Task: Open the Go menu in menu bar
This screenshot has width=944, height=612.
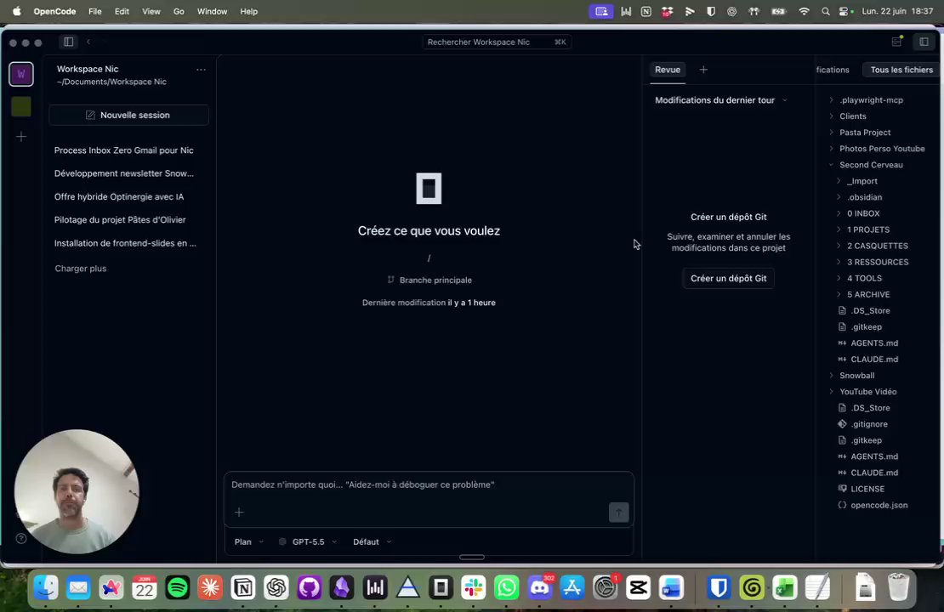Action: (x=179, y=11)
